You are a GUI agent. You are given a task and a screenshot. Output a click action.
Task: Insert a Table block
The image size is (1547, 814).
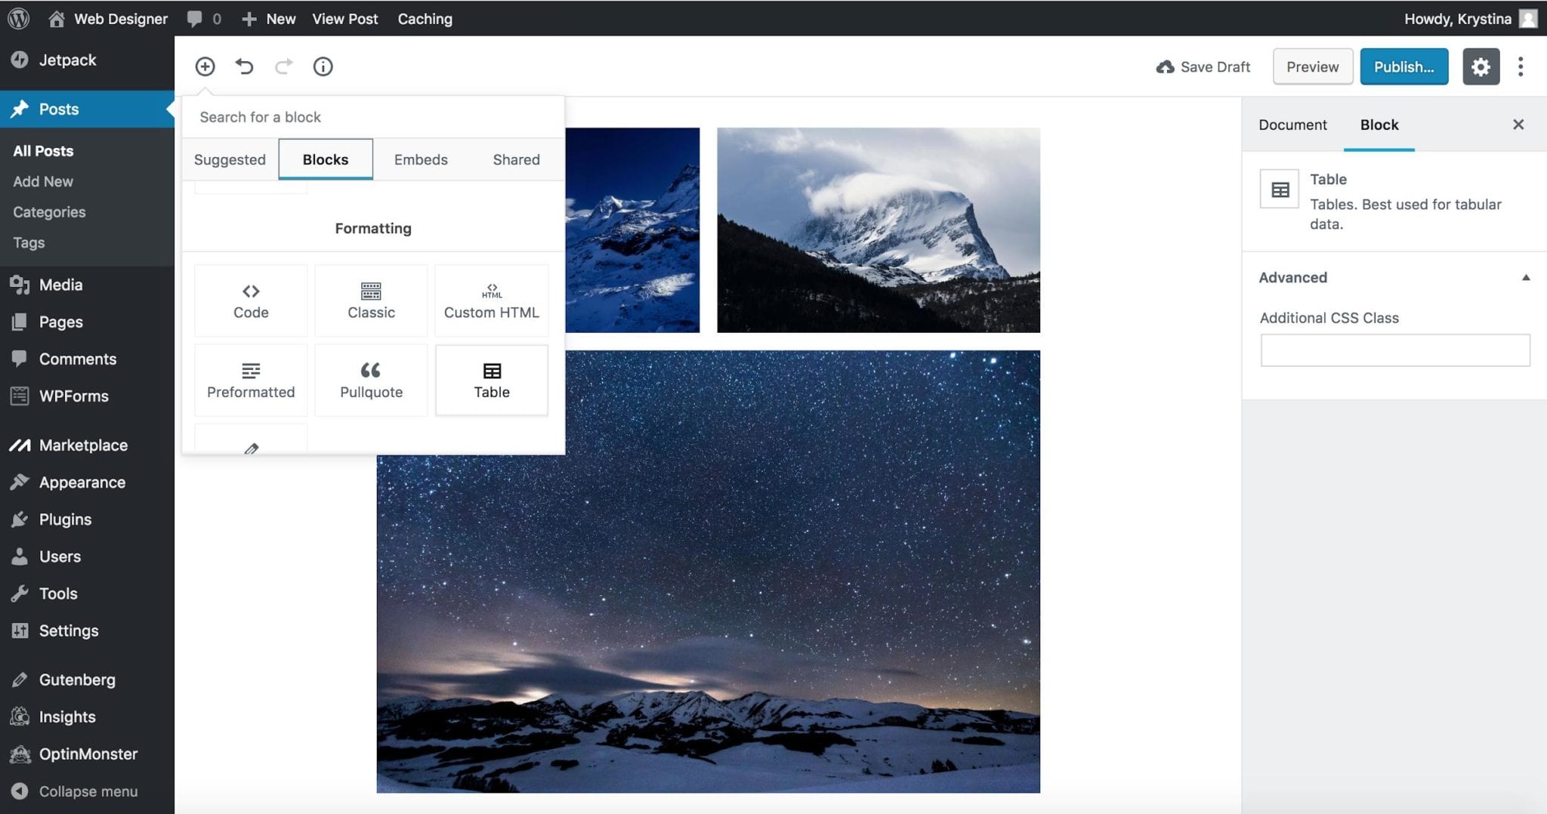tap(492, 380)
